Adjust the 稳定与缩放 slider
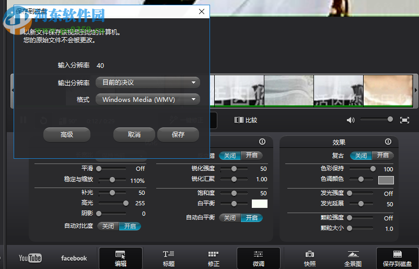 click(x=112, y=180)
